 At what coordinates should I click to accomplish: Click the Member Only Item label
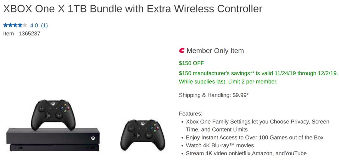point(215,51)
